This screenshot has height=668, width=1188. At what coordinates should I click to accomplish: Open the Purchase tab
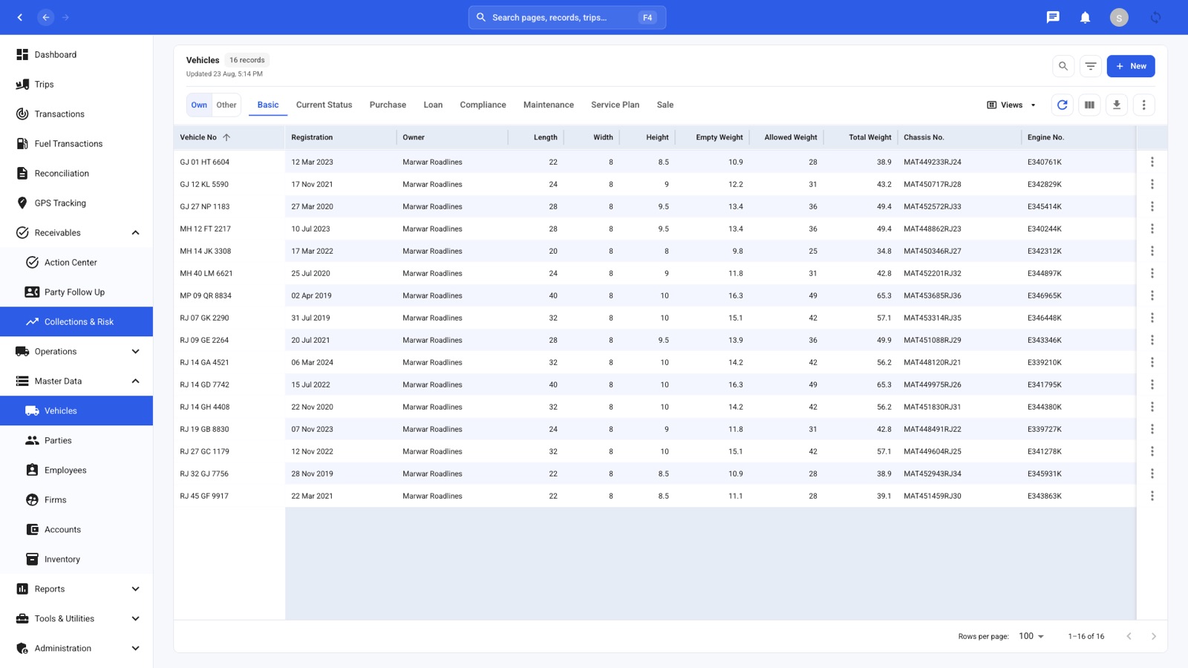pyautogui.click(x=388, y=105)
